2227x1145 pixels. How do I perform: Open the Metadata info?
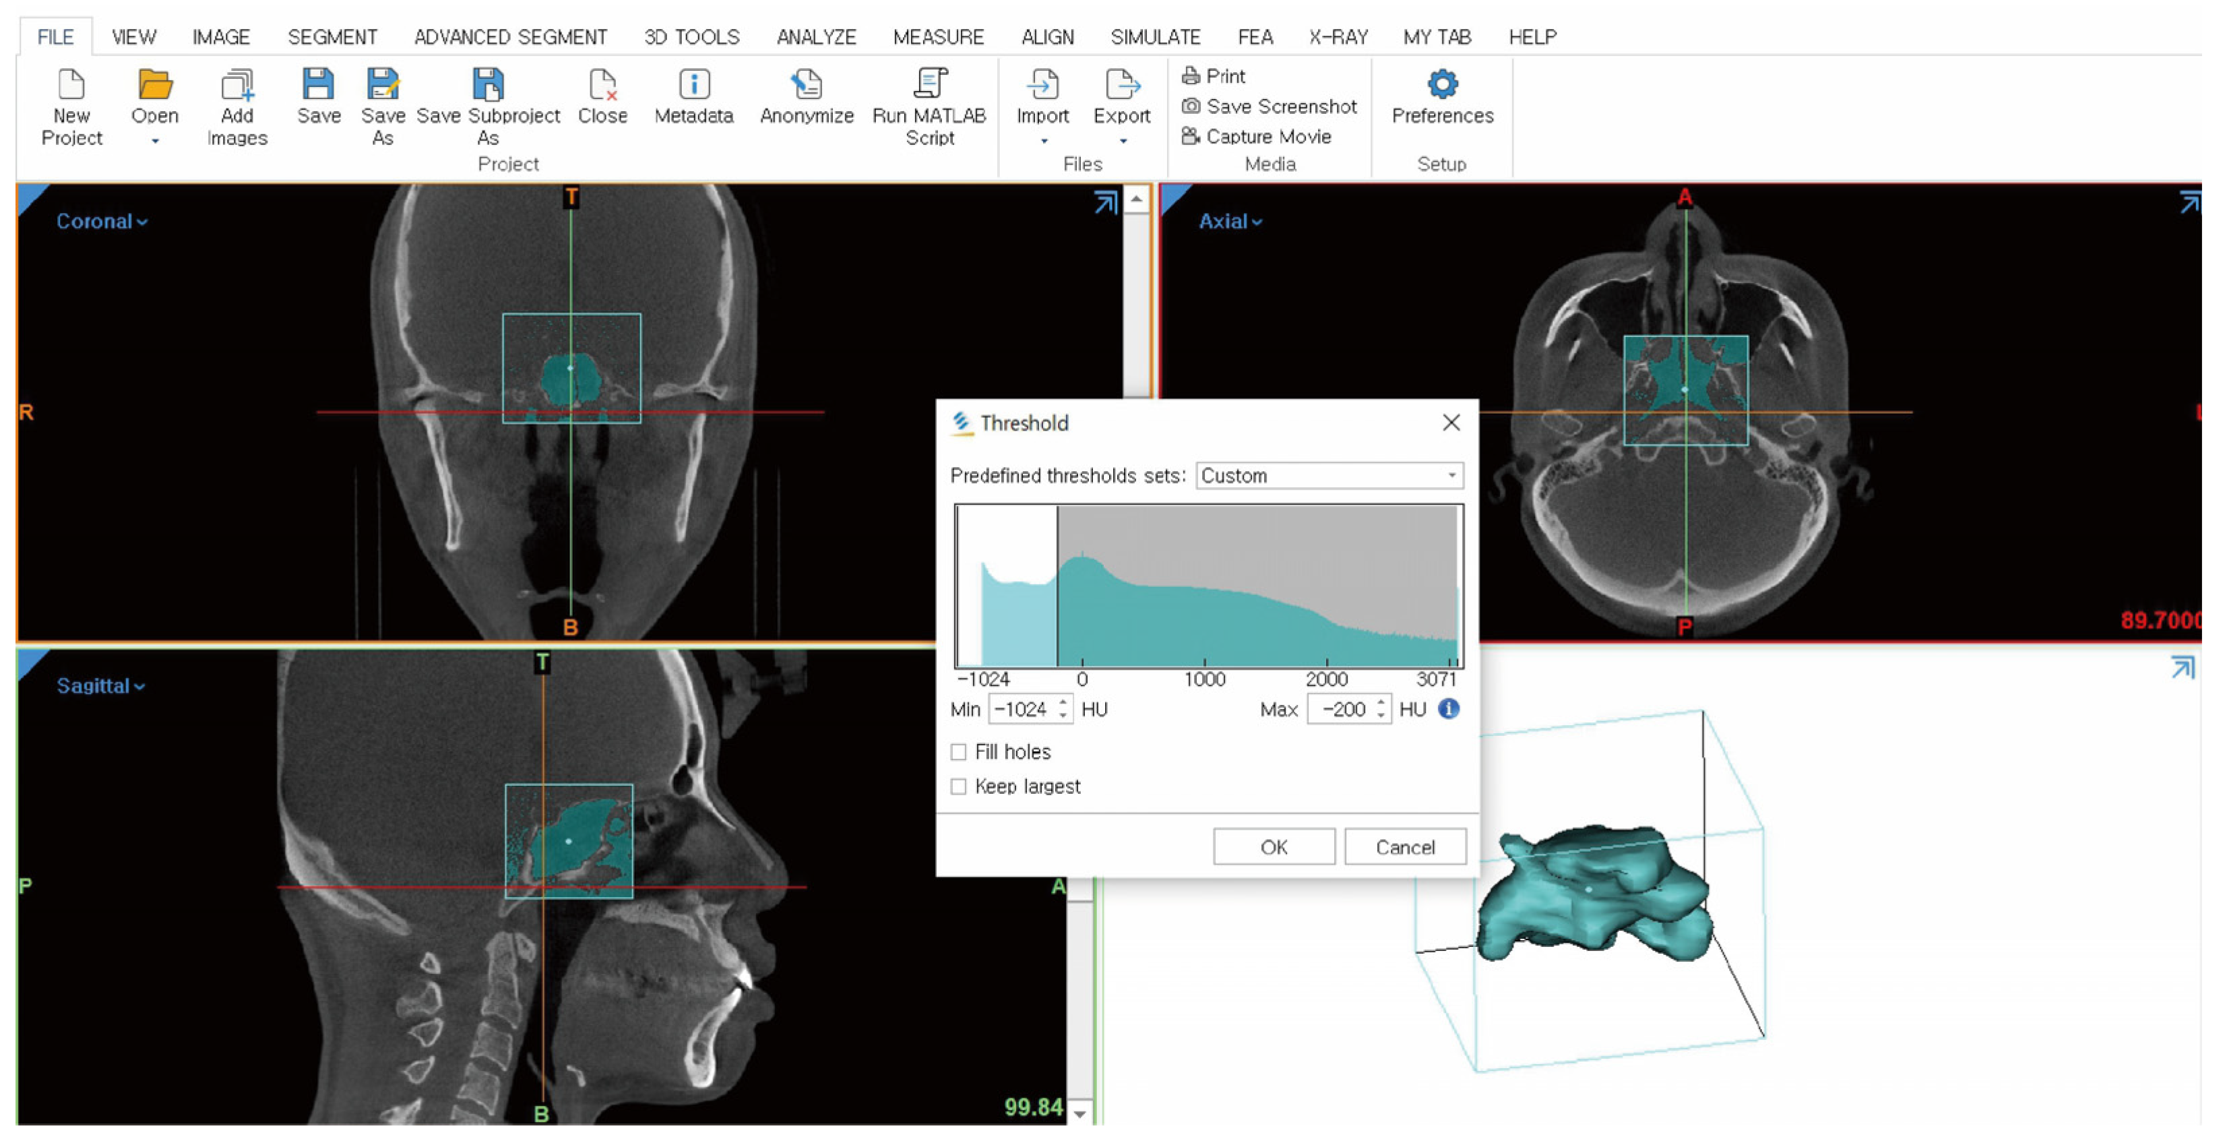pyautogui.click(x=694, y=97)
